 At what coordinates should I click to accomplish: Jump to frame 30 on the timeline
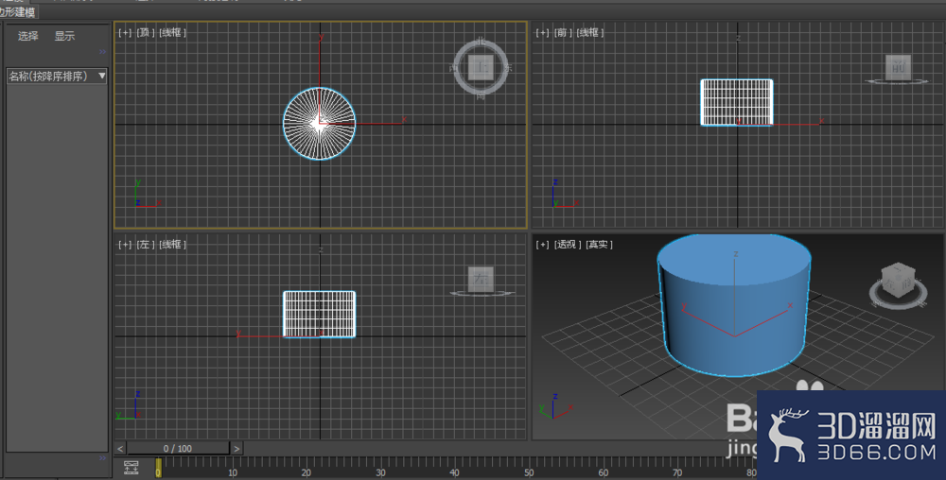pyautogui.click(x=380, y=472)
